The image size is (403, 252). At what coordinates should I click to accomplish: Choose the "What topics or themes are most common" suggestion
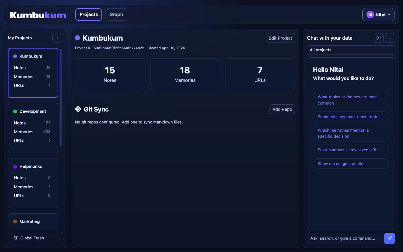(351, 100)
